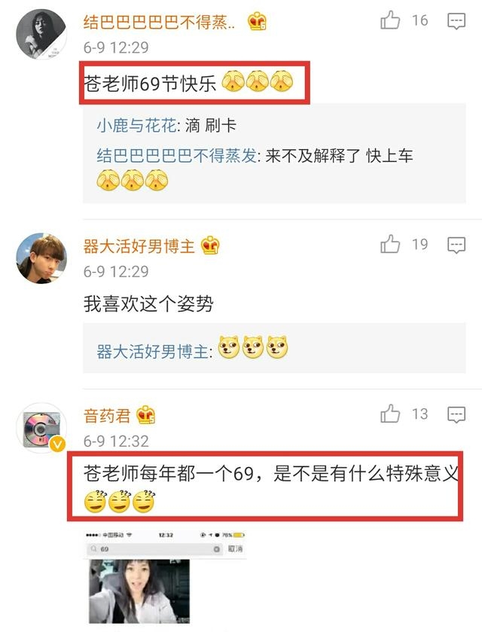
Task: Like 器大活好男博主's comment
Action: [x=390, y=244]
